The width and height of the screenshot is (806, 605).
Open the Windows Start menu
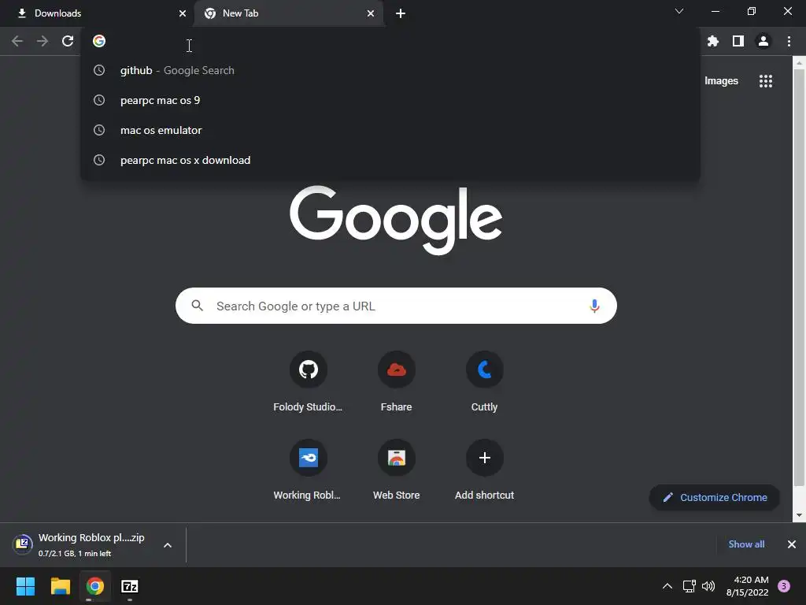click(x=25, y=586)
